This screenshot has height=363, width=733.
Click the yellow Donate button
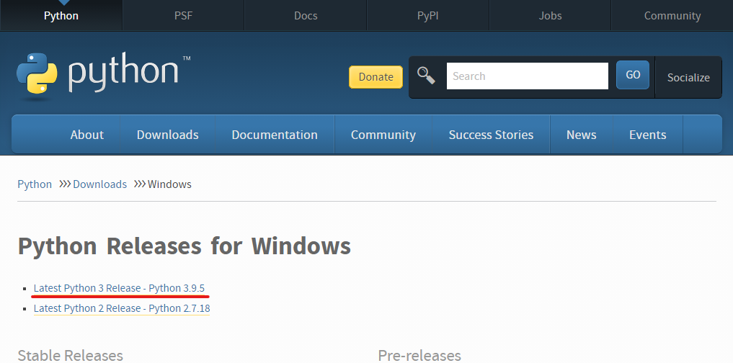coord(376,77)
